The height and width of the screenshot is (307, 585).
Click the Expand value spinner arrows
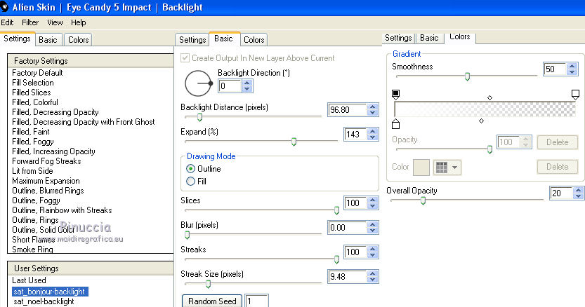click(372, 134)
